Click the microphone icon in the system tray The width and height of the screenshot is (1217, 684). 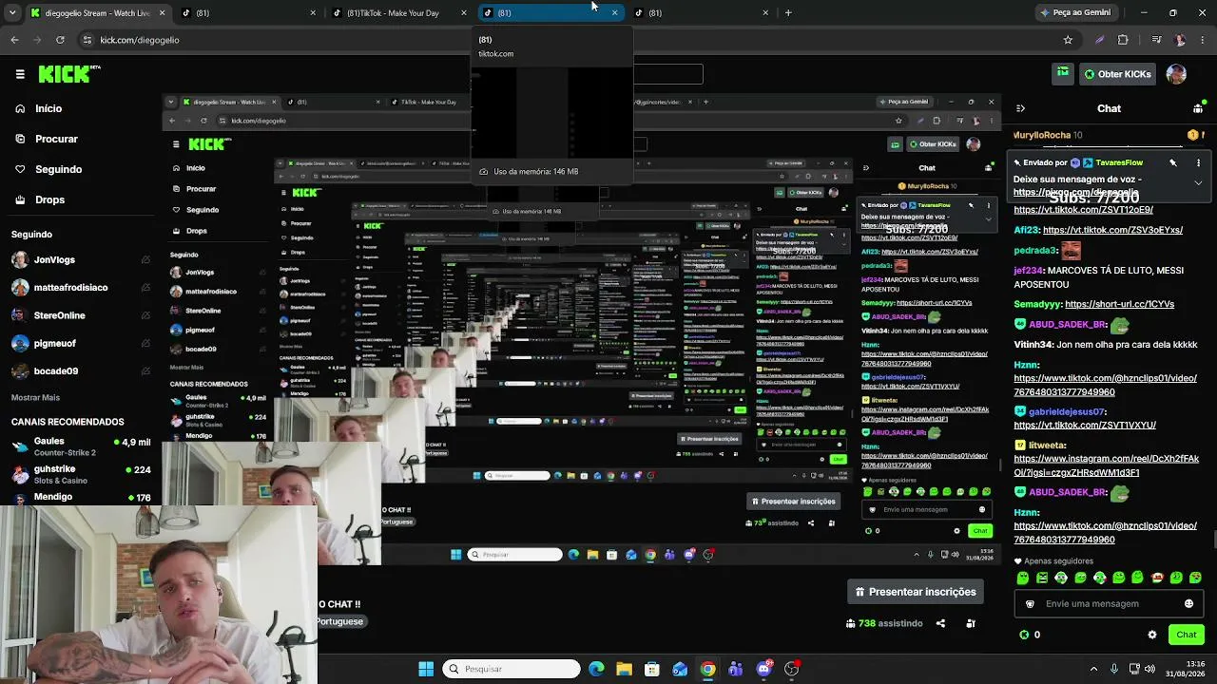point(1113,669)
